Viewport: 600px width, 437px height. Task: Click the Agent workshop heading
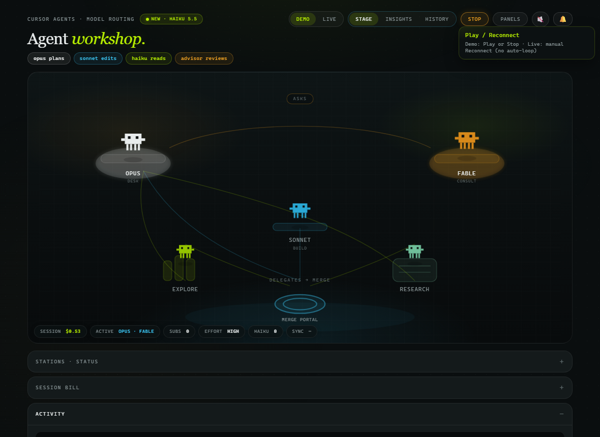coord(86,39)
